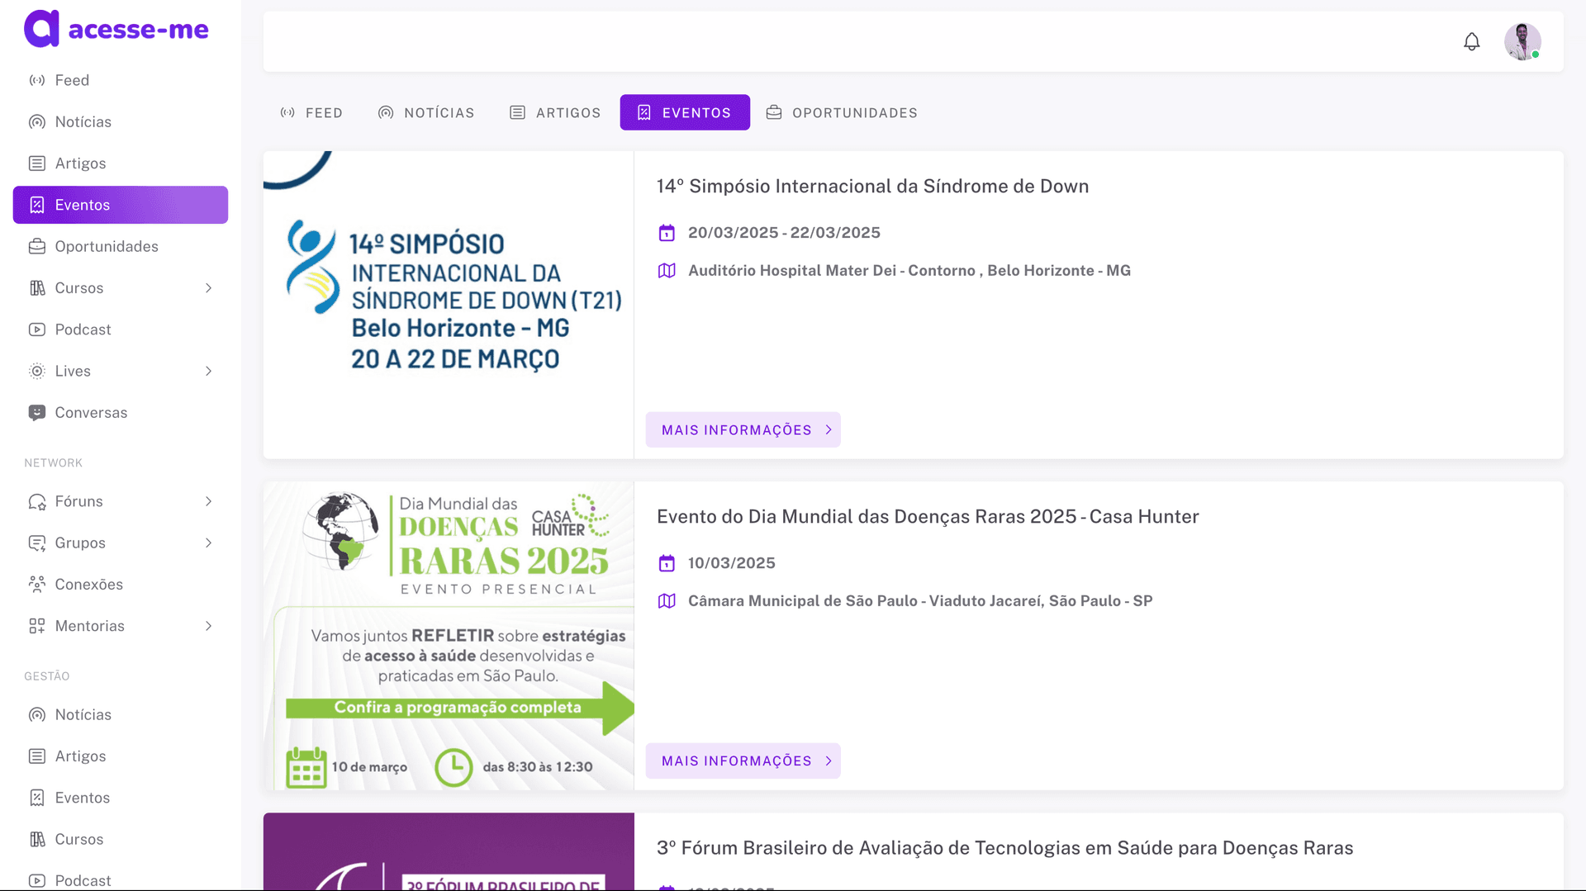The height and width of the screenshot is (891, 1586).
Task: Switch to the Oportunidades tab
Action: coord(842,113)
